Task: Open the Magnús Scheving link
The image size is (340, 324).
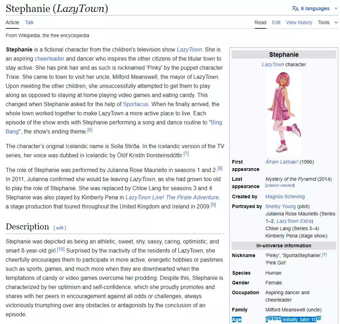Action: tap(285, 197)
